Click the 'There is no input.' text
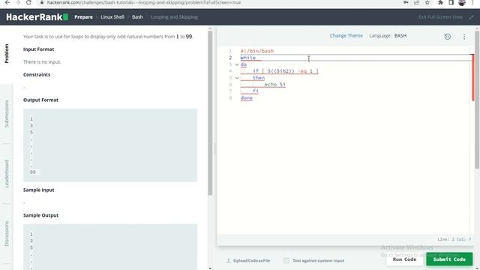This screenshot has height=270, width=480. (42, 62)
